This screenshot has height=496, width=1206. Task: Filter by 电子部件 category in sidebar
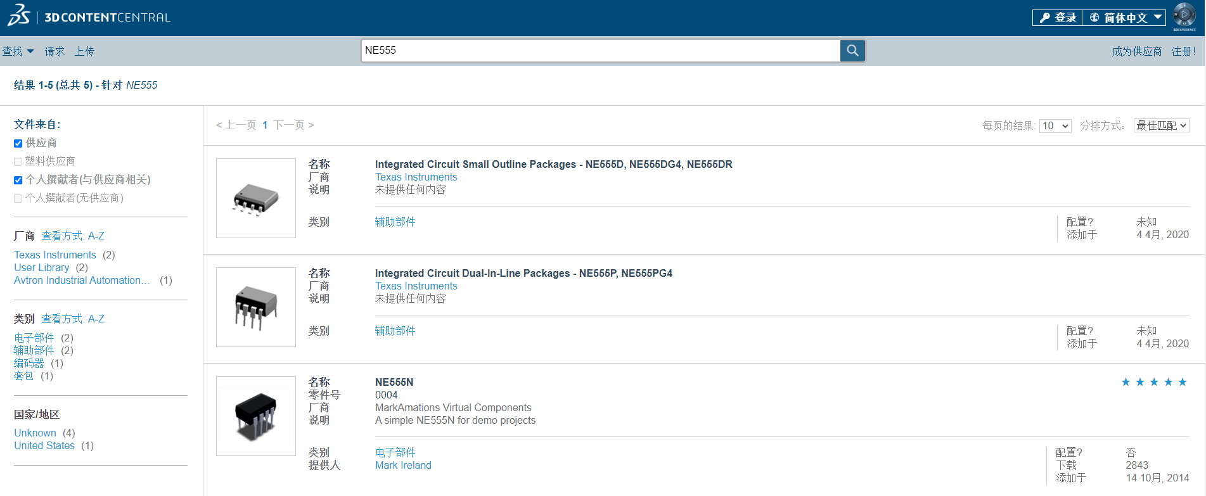click(x=34, y=338)
